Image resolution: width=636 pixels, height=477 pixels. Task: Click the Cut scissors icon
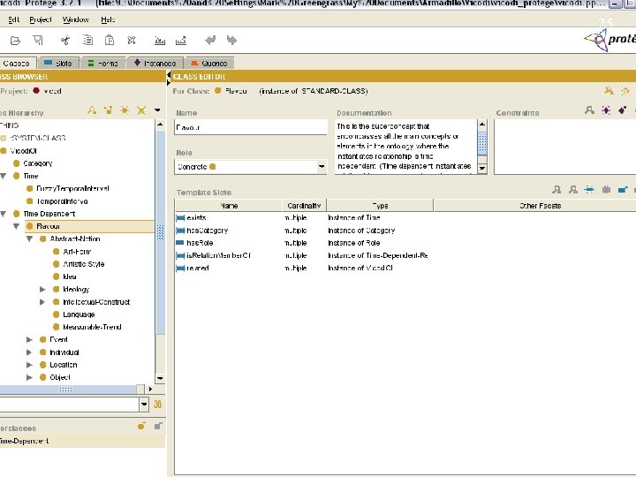pos(64,41)
